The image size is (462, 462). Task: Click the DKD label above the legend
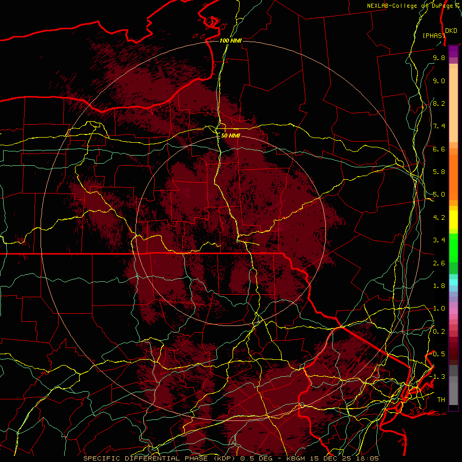(x=451, y=31)
